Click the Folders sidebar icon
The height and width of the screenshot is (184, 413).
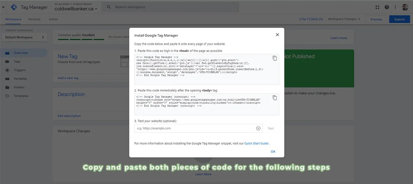(x=7, y=87)
